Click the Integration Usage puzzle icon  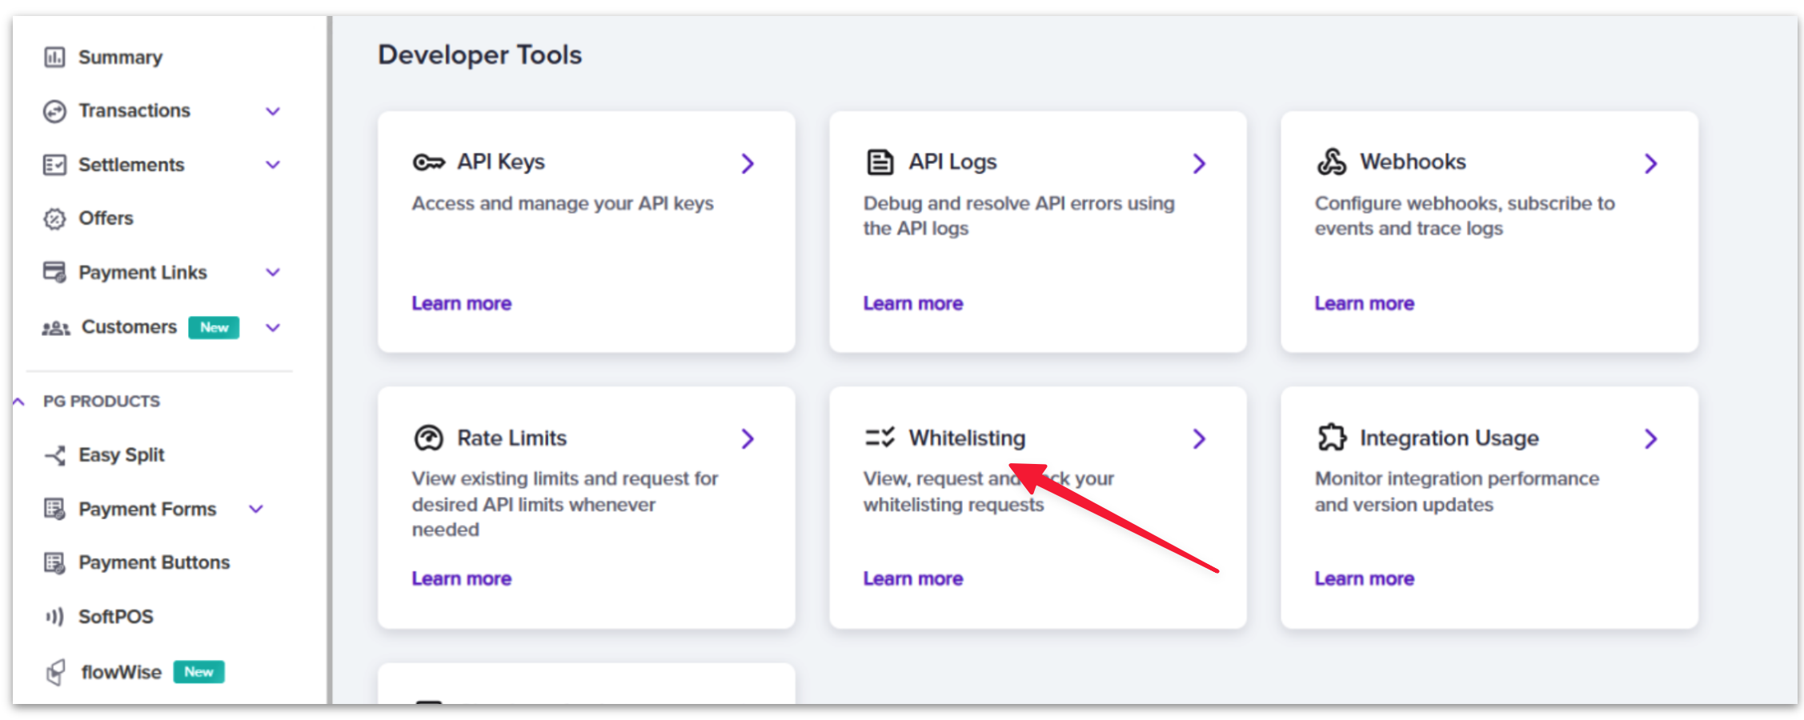[x=1332, y=438]
